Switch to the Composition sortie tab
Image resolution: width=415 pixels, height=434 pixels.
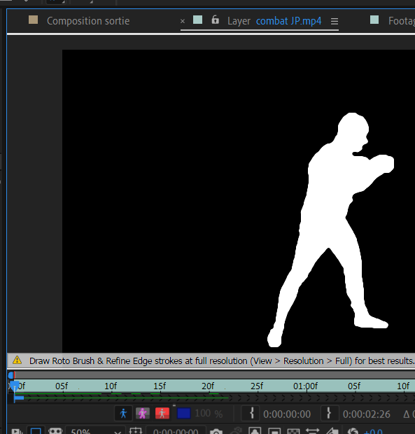88,21
